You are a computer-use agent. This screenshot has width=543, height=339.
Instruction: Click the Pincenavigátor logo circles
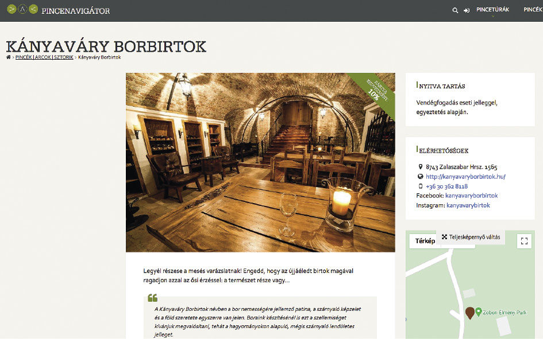click(x=22, y=10)
